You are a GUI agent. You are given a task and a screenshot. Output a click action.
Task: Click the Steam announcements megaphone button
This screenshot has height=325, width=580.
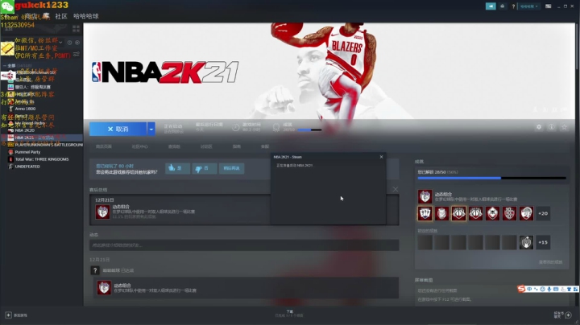pyautogui.click(x=491, y=6)
